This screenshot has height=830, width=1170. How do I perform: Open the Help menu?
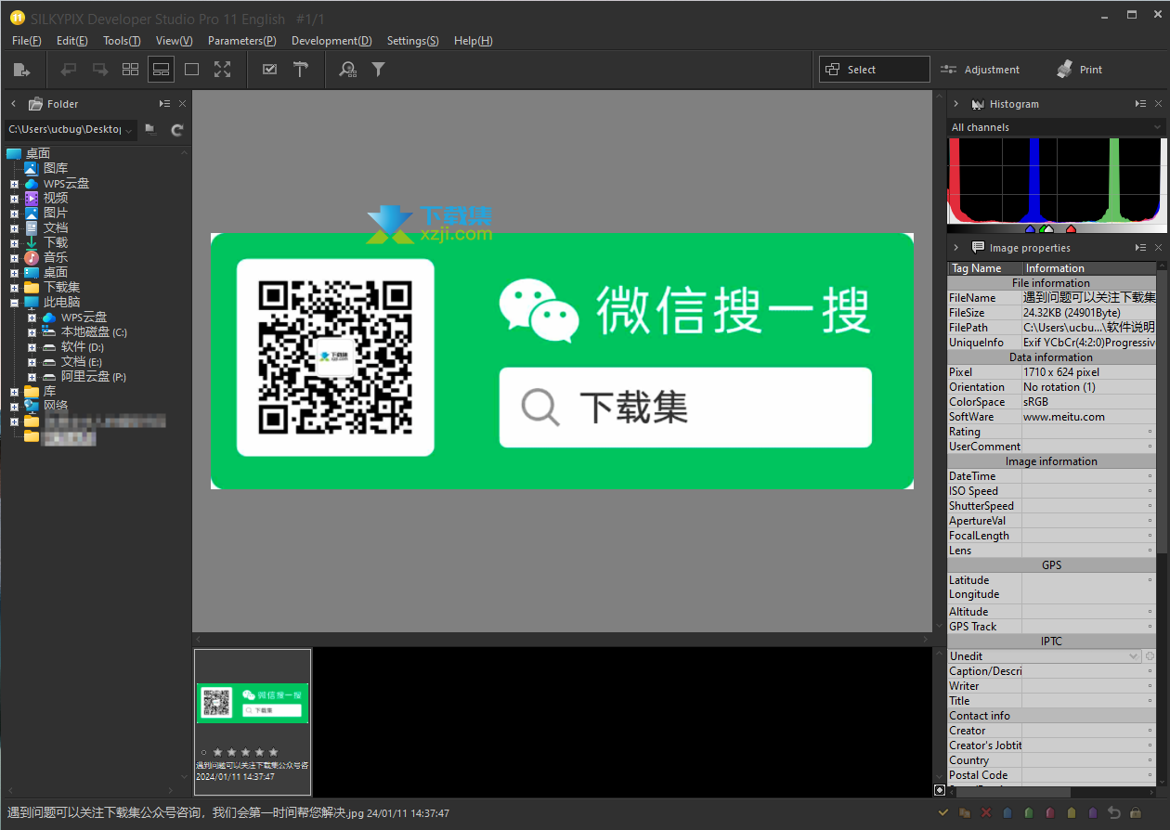pos(474,41)
